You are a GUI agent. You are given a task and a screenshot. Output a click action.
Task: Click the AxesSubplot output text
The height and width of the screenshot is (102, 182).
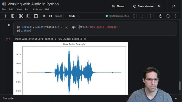click(x=50, y=39)
